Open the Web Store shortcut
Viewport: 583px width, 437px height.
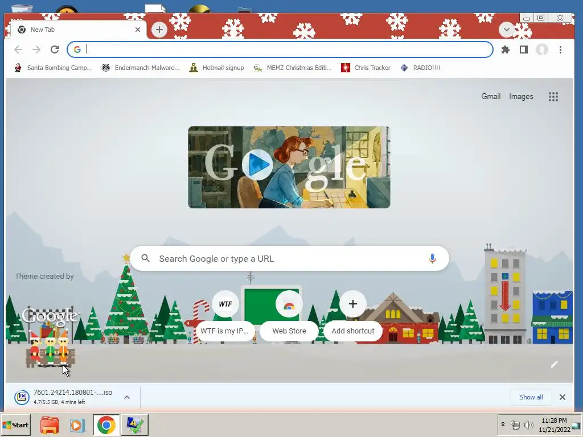click(x=289, y=315)
